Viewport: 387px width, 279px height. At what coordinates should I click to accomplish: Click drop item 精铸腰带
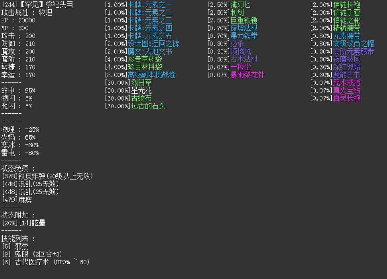(347, 28)
